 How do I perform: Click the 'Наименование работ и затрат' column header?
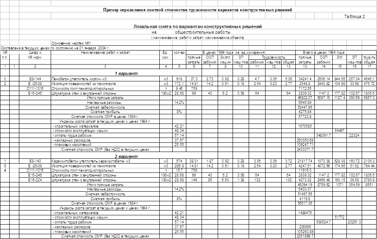[x=105, y=52]
